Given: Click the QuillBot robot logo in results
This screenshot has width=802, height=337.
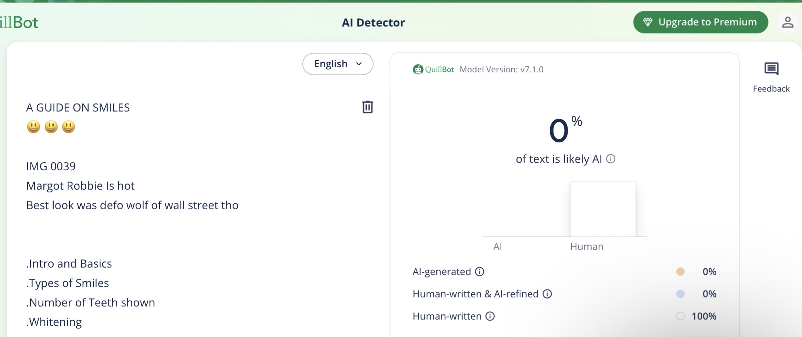Looking at the screenshot, I should pos(418,69).
